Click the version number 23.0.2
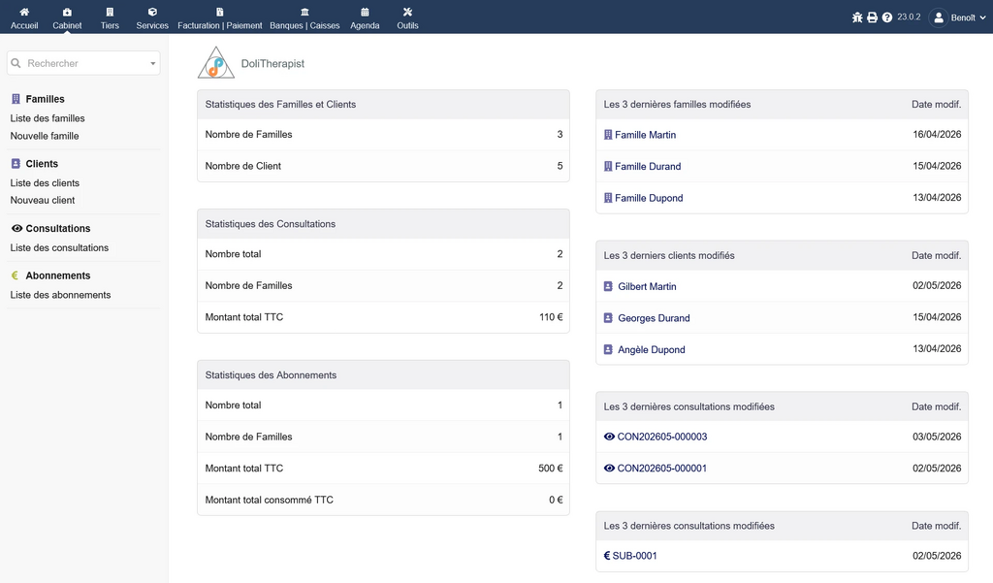The width and height of the screenshot is (993, 583). point(909,17)
